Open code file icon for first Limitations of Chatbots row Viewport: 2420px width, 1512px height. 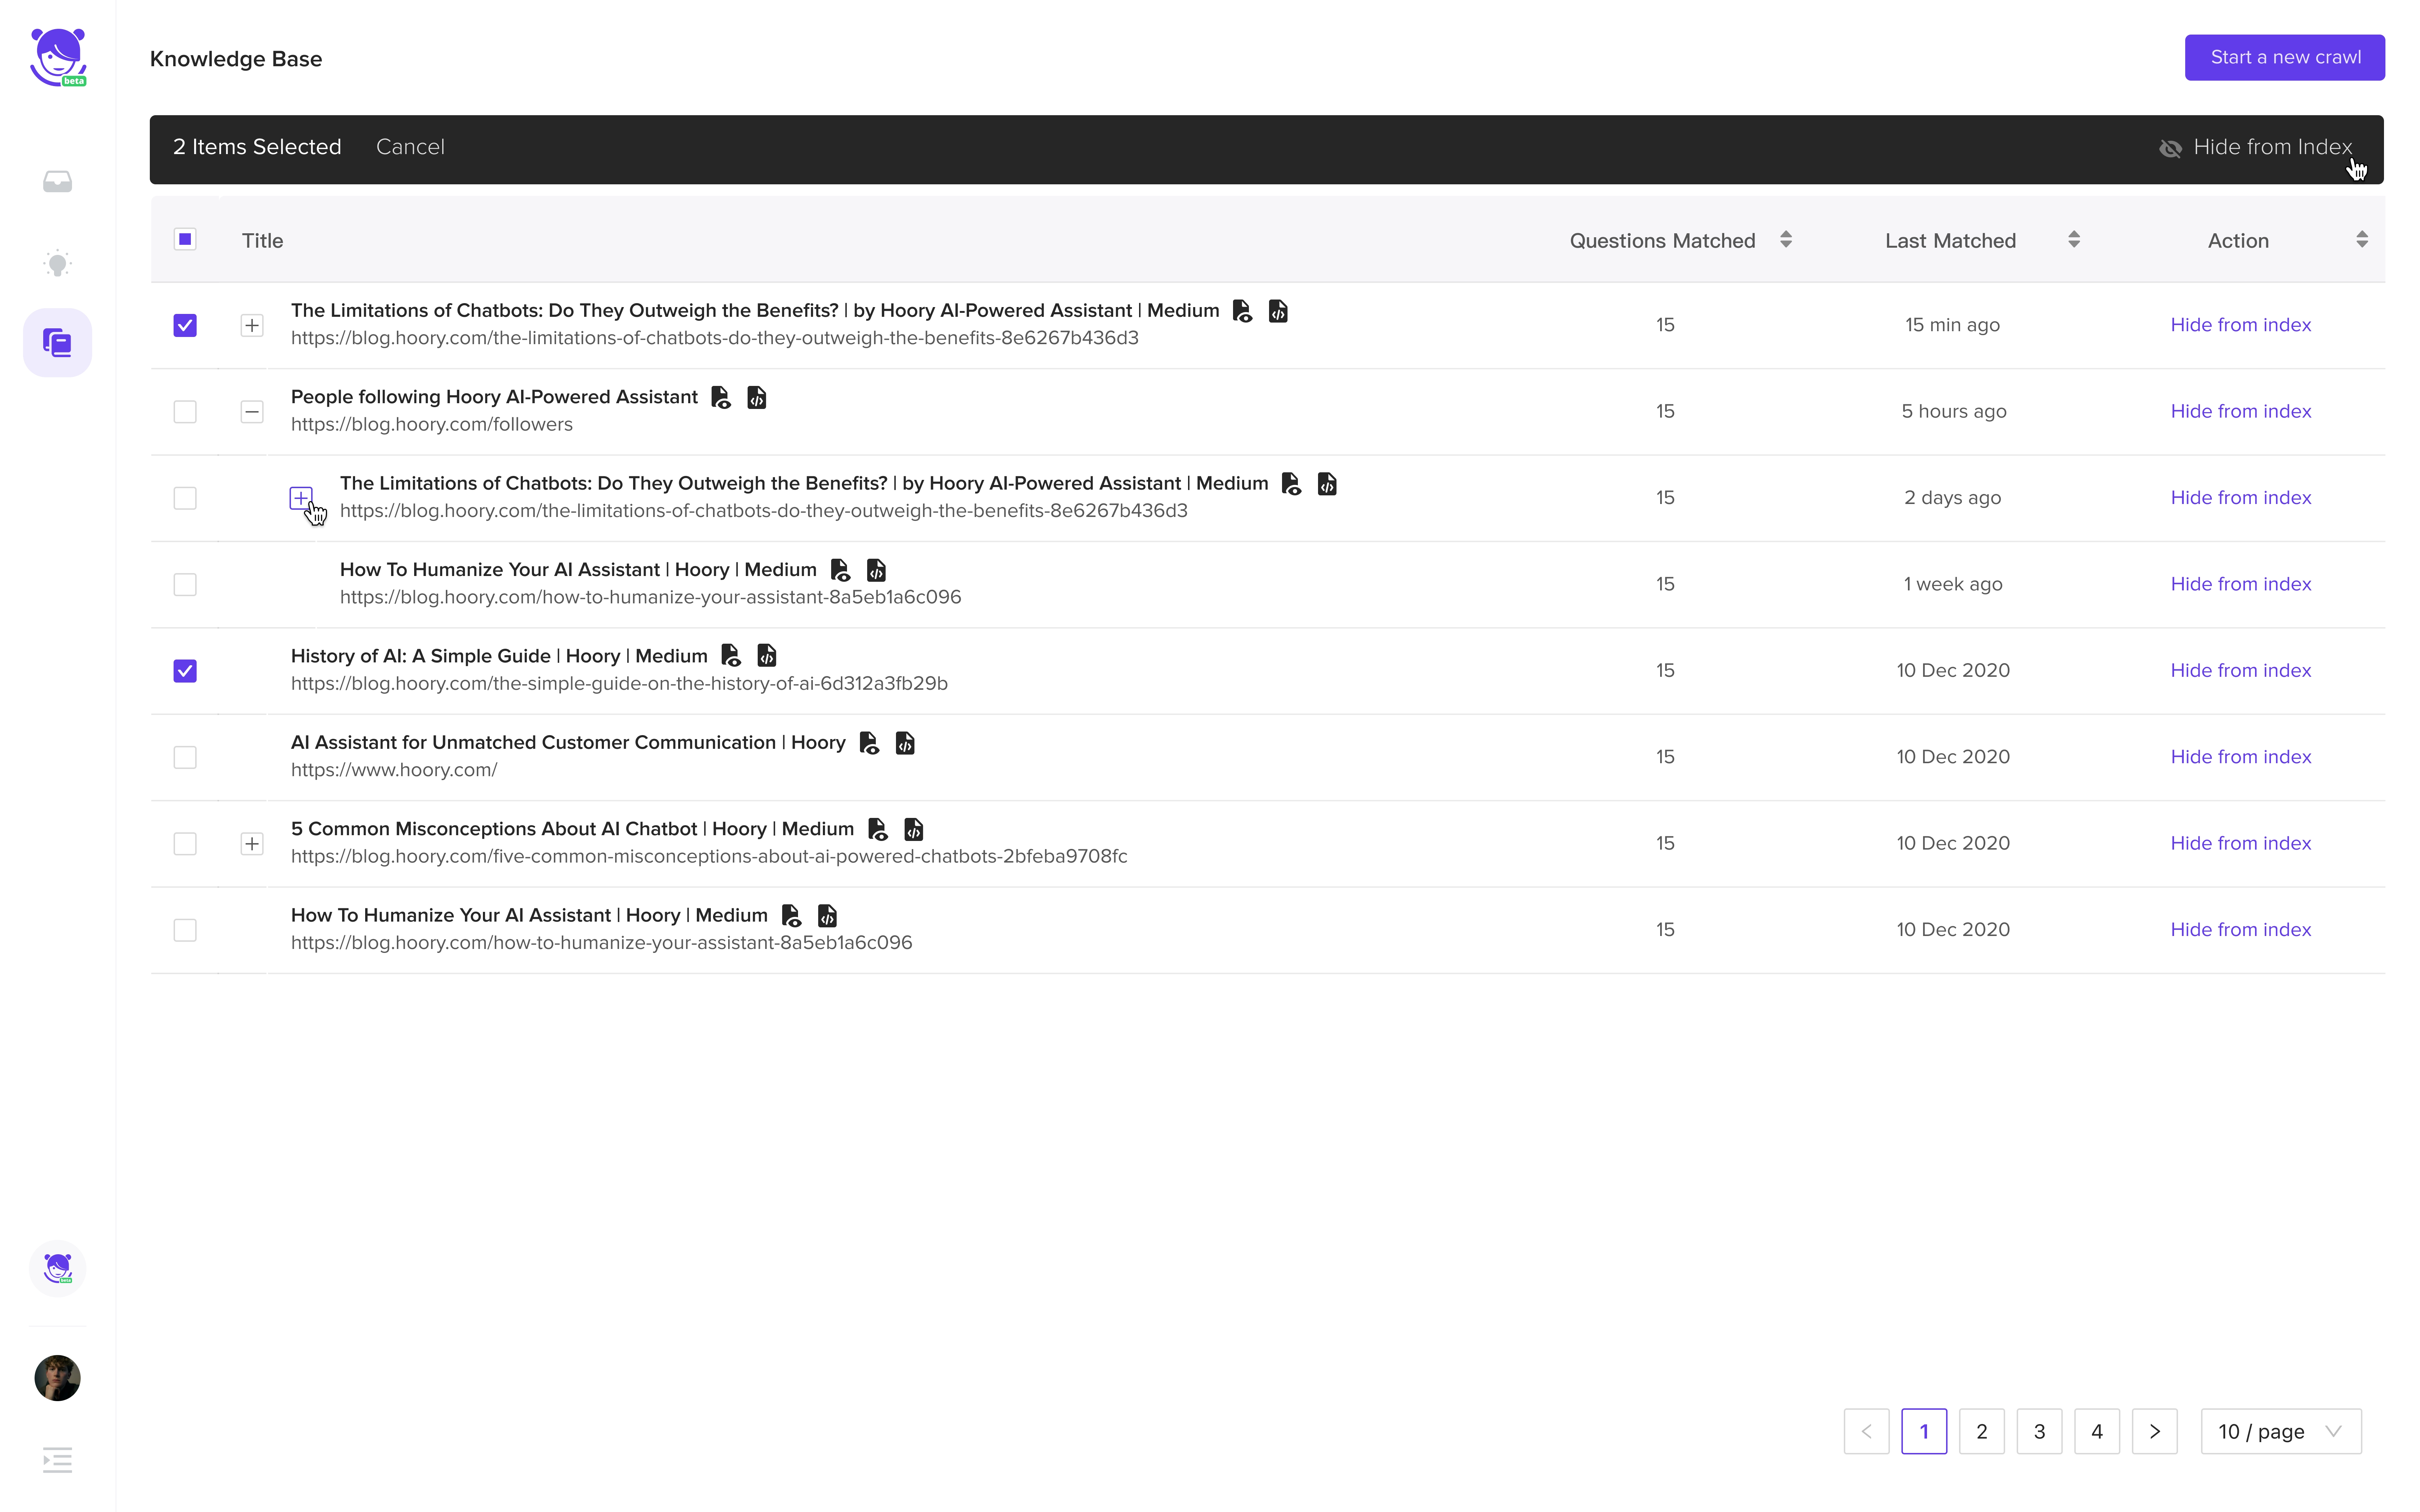point(1278,311)
